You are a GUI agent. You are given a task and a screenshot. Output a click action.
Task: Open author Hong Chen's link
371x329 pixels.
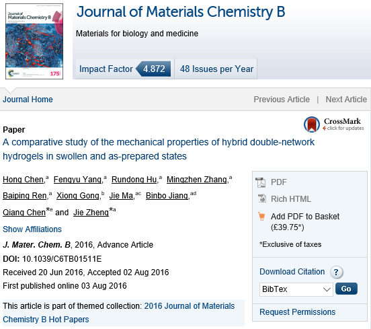click(x=24, y=180)
